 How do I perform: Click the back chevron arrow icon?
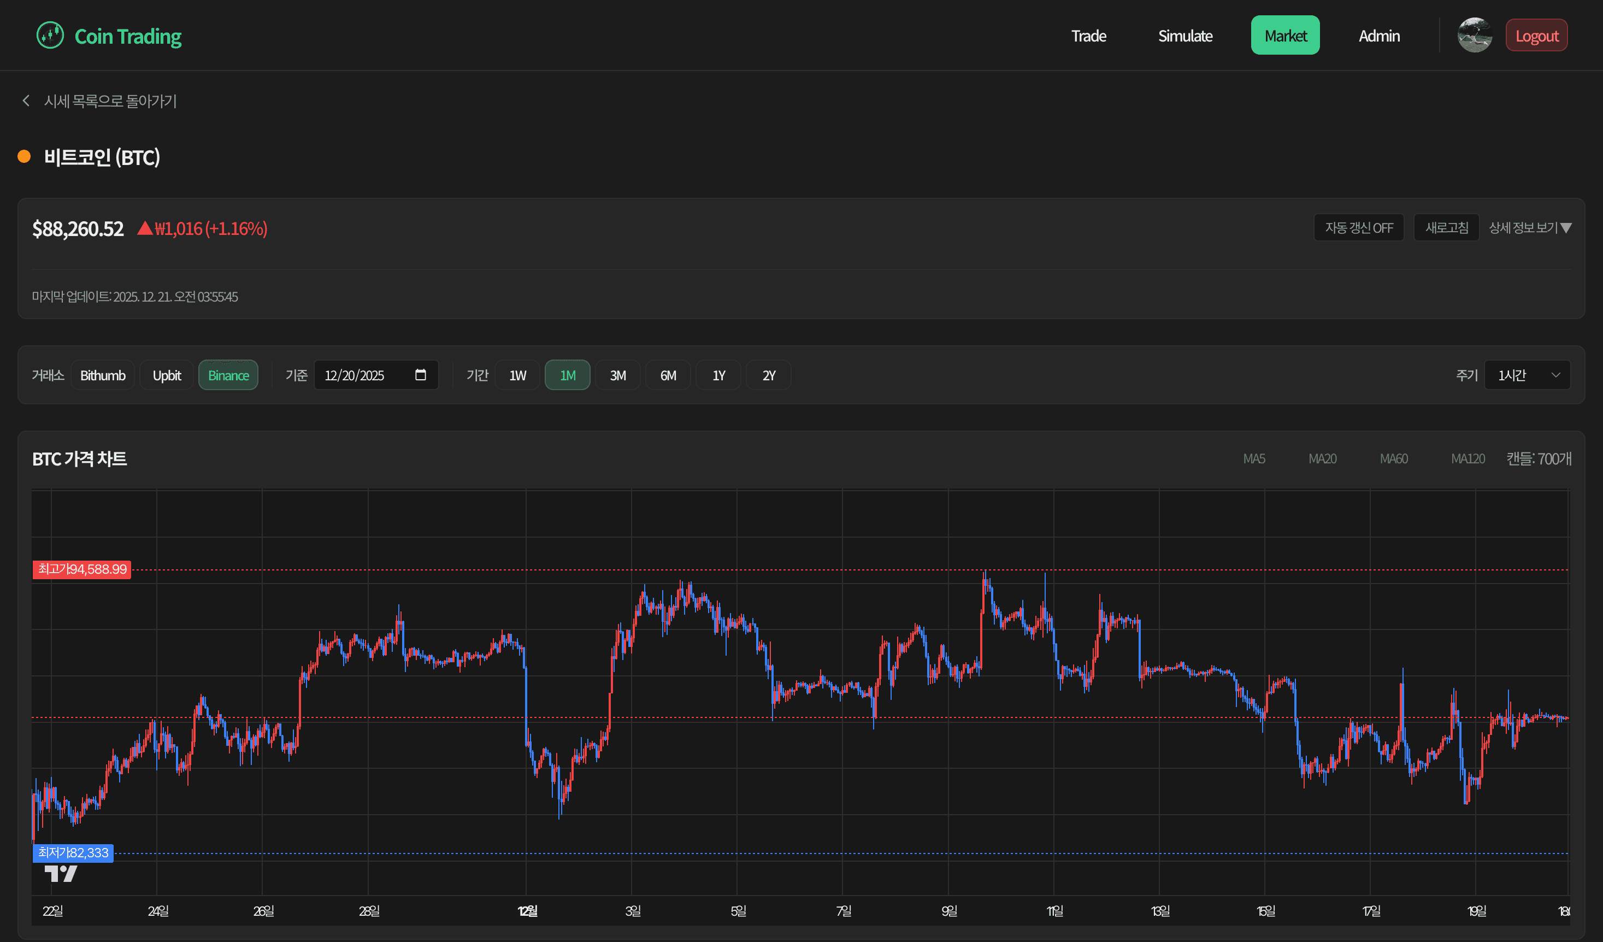pos(26,101)
